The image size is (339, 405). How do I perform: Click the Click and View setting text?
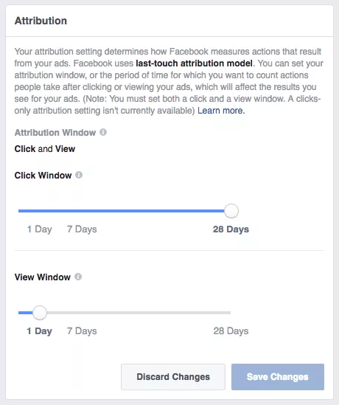tap(45, 149)
